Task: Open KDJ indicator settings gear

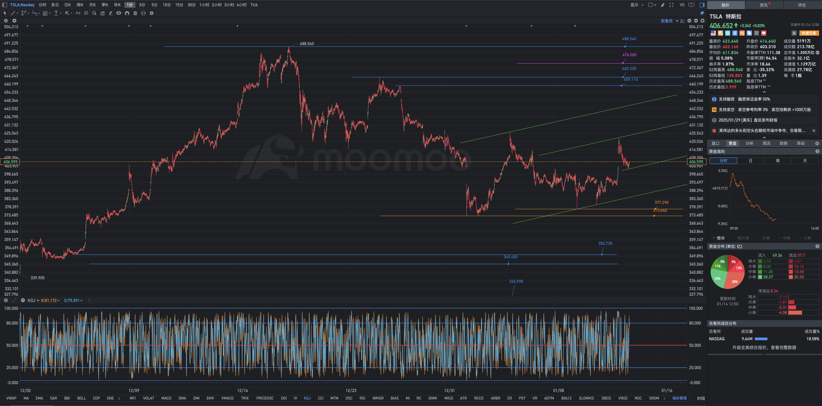Action: pos(6,300)
